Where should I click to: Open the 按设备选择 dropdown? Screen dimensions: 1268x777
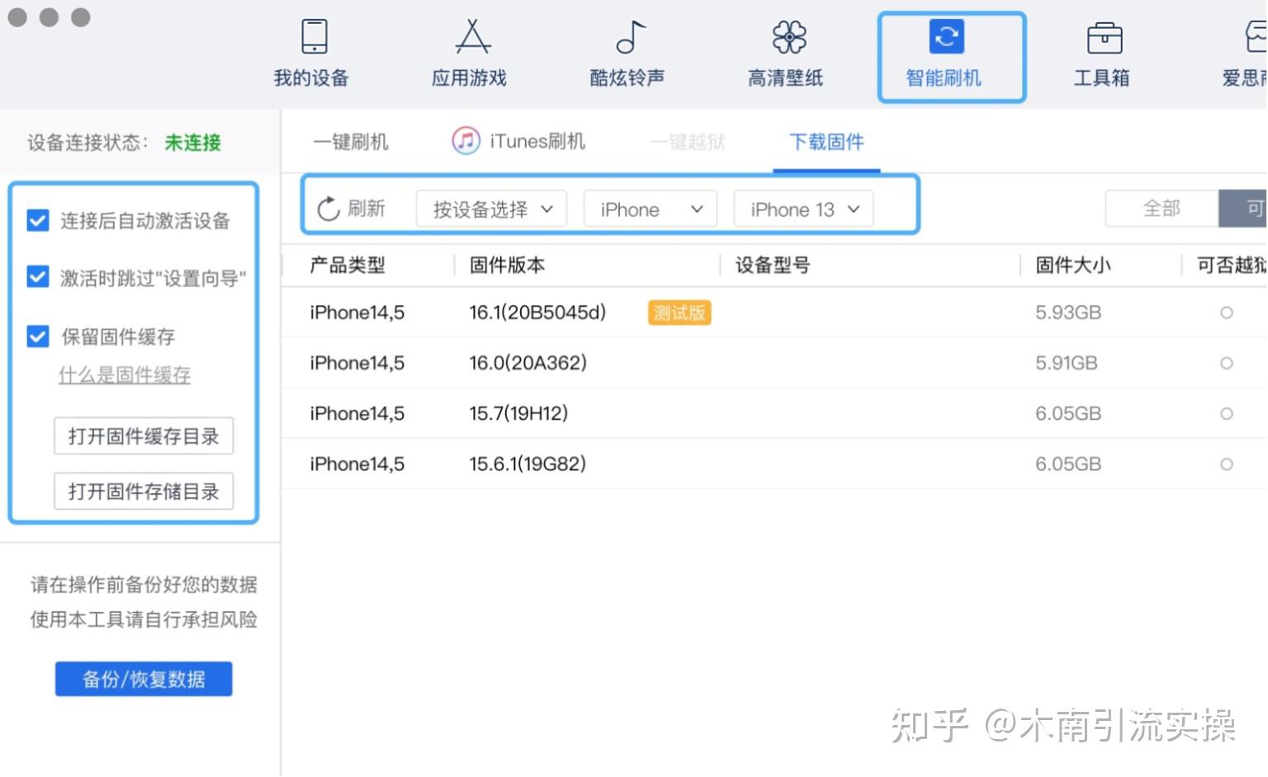tap(490, 209)
